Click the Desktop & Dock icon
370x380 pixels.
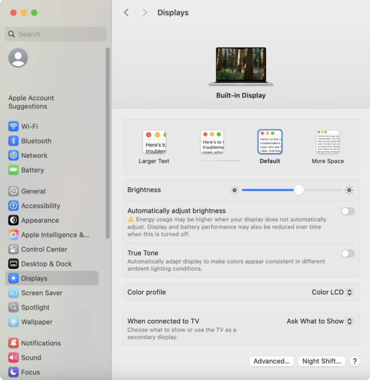pos(13,263)
